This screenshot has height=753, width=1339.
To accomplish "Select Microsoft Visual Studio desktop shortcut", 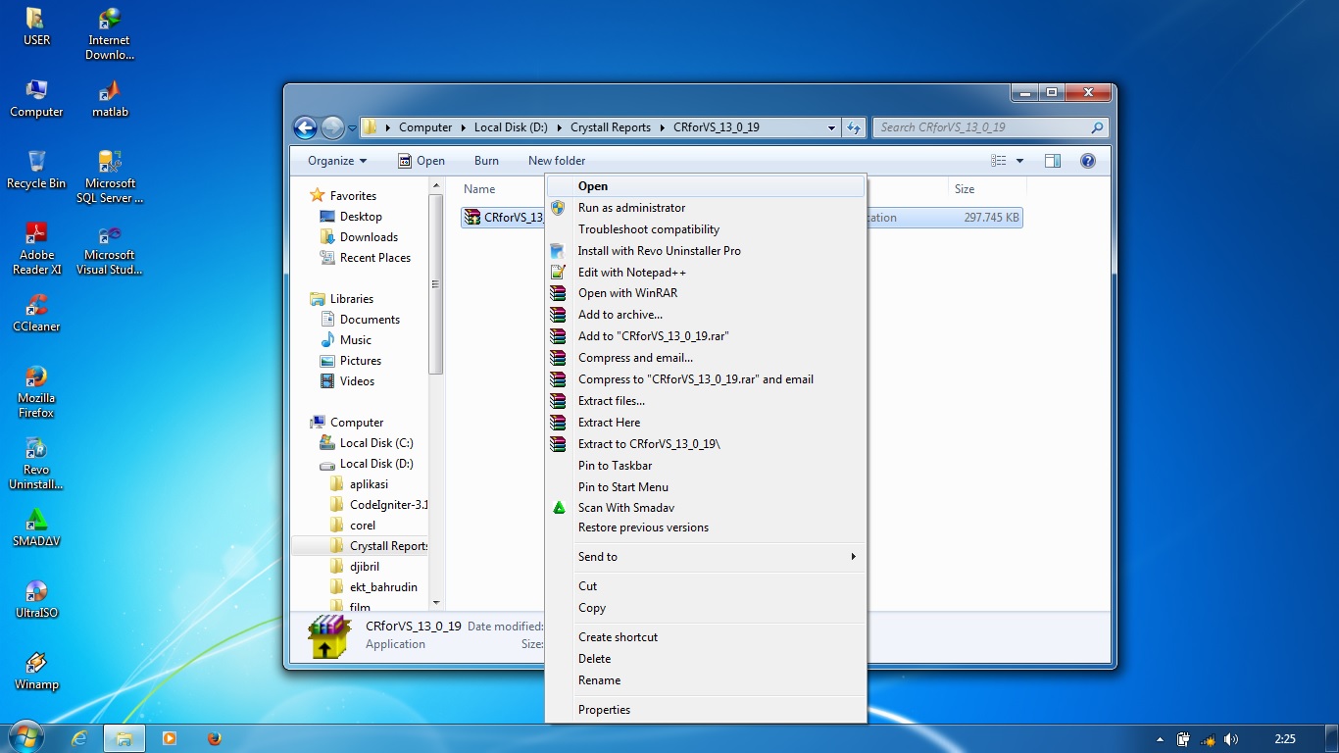I will point(110,248).
